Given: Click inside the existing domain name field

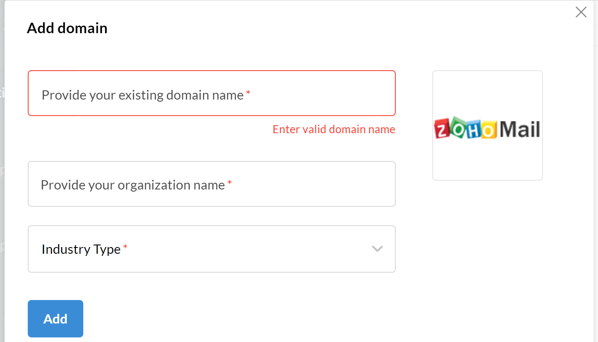Looking at the screenshot, I should click(212, 93).
